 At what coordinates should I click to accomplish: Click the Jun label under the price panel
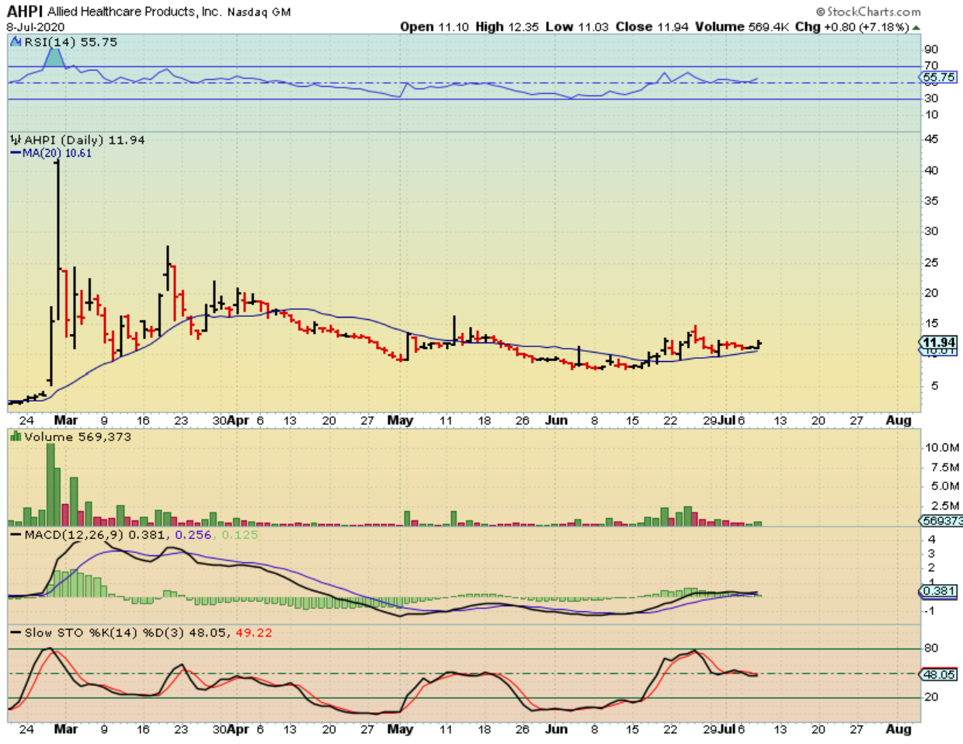click(556, 420)
